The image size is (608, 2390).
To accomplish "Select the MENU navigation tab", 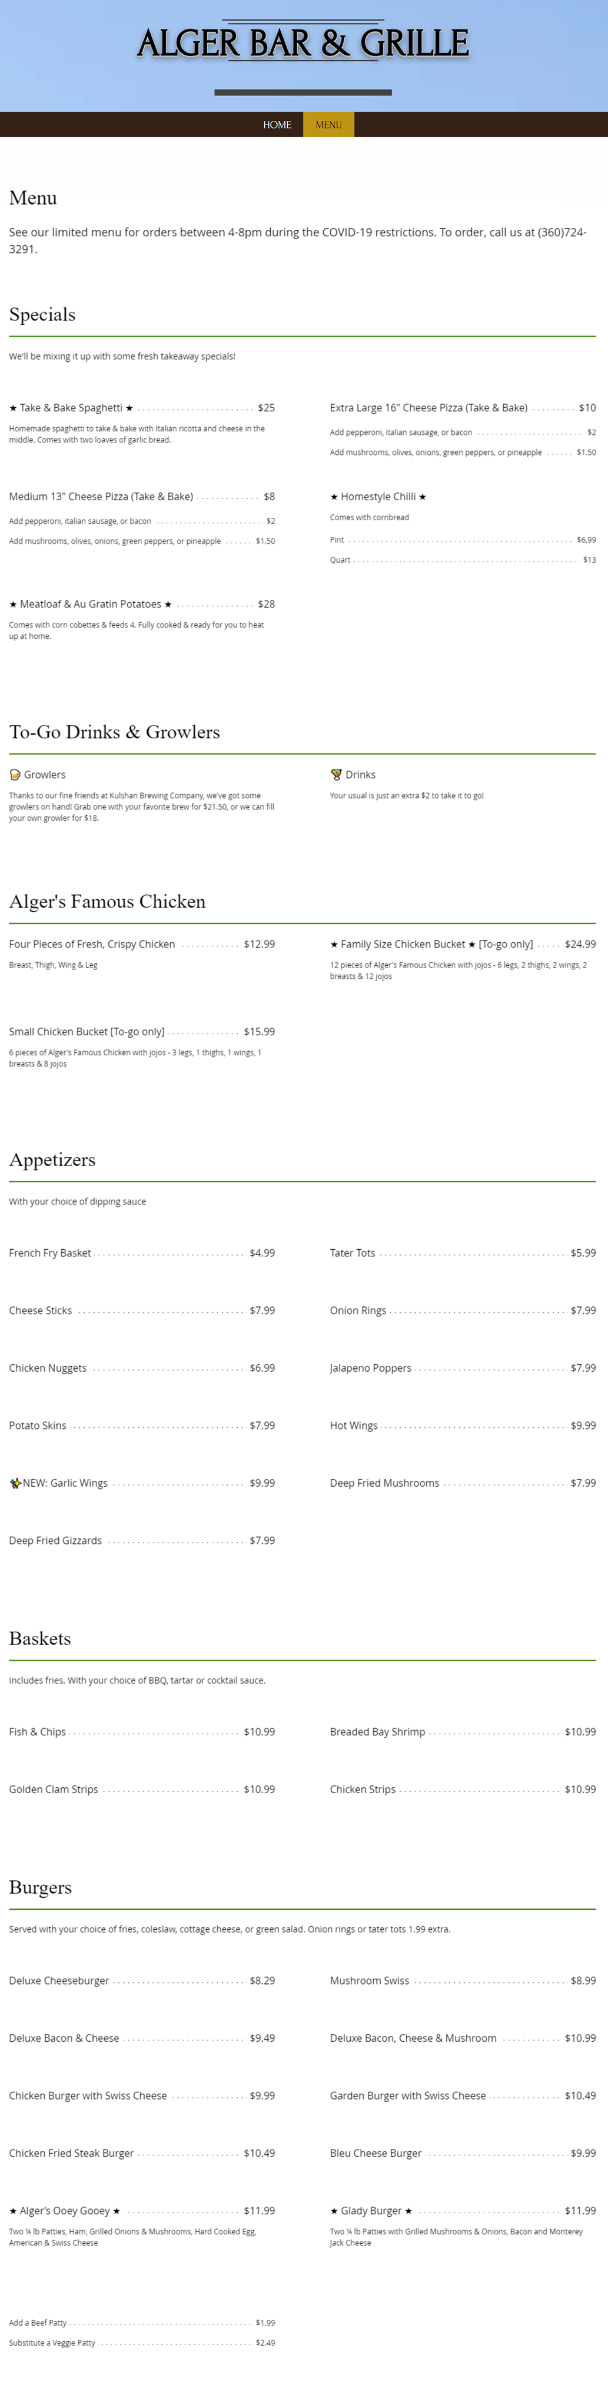I will pyautogui.click(x=329, y=124).
